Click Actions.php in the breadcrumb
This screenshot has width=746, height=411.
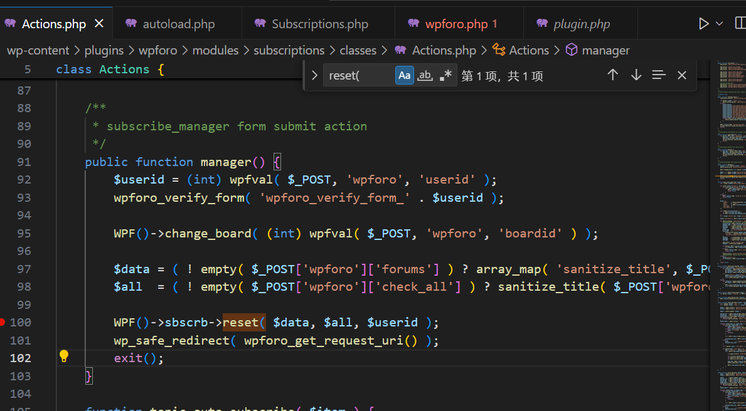click(x=444, y=50)
